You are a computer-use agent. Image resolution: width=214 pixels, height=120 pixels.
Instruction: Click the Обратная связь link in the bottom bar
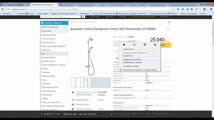click(x=70, y=114)
